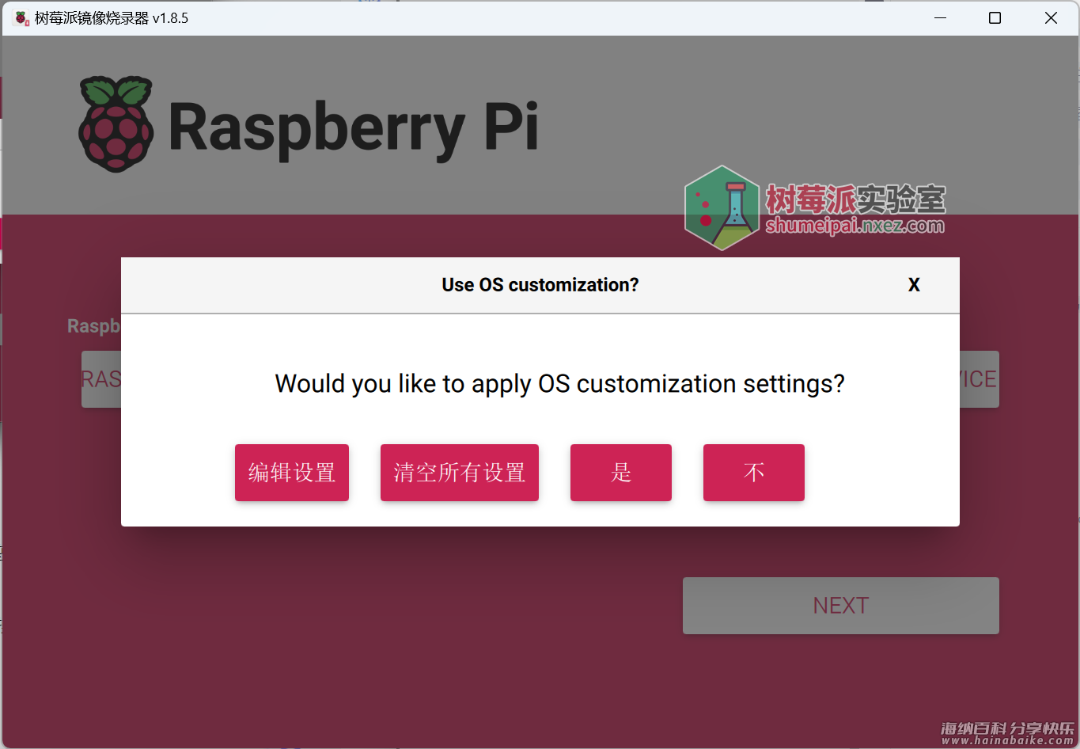Click the hainabaike.com watermark at bottom
Image resolution: width=1080 pixels, height=749 pixels.
[x=1007, y=733]
